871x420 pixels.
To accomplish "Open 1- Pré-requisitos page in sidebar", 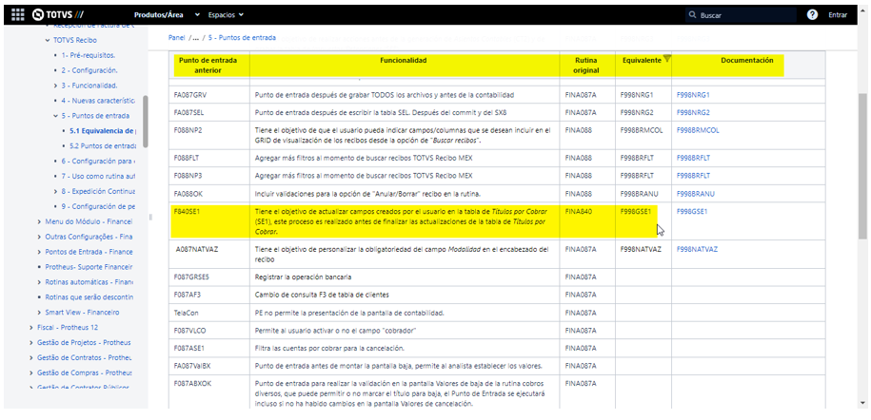I will point(89,55).
